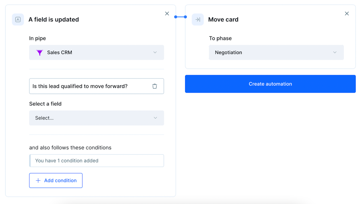Expand the 'Select...' field dropdown
The width and height of the screenshot is (363, 204).
96,118
